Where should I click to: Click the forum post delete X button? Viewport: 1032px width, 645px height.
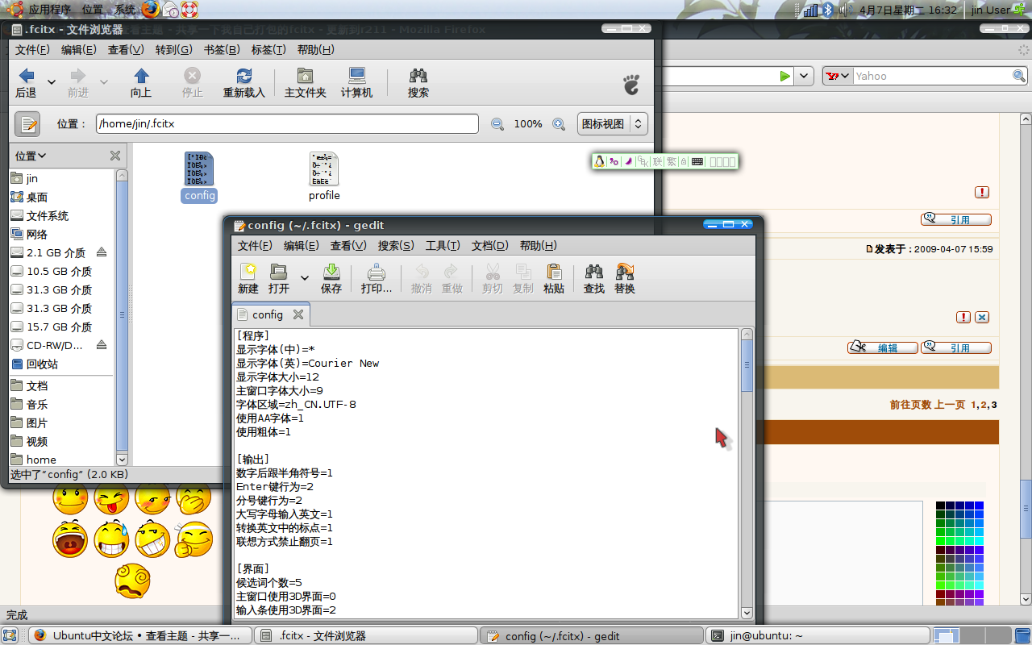(x=982, y=317)
